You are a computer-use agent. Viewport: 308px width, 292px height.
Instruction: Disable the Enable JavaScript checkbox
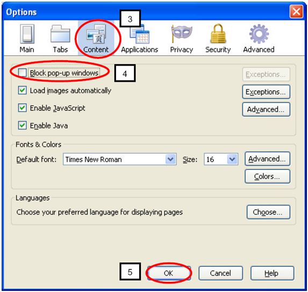tap(22, 108)
